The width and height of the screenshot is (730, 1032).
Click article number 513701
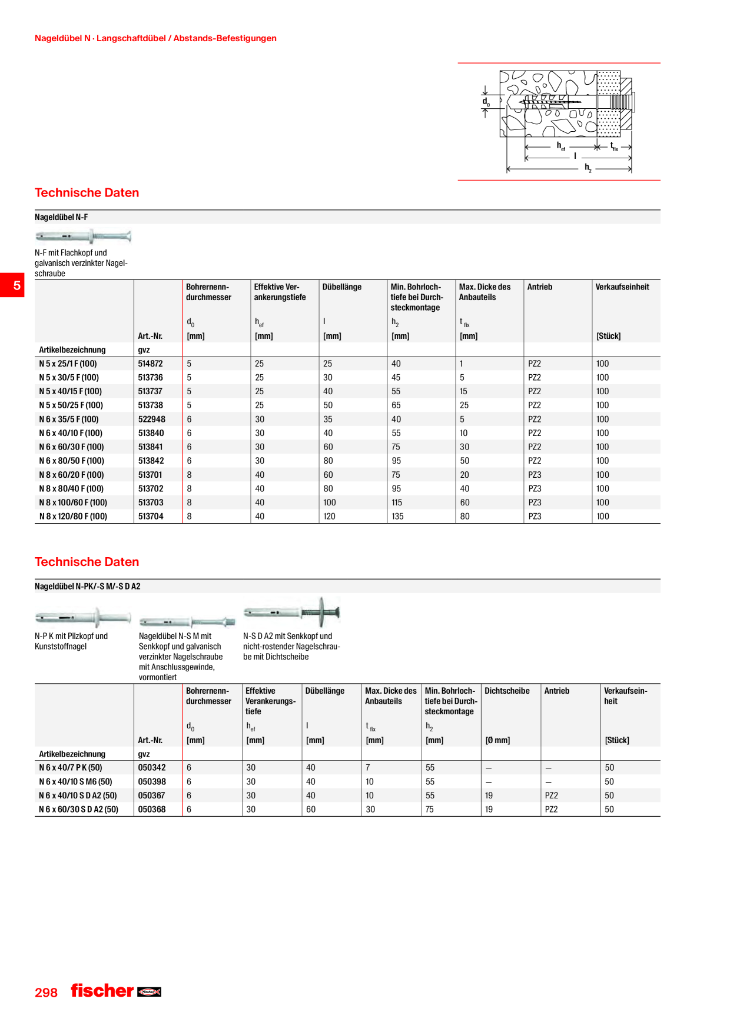(x=150, y=475)
